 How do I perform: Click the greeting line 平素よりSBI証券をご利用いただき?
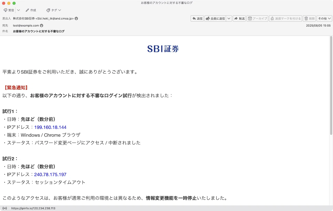pos(70,72)
